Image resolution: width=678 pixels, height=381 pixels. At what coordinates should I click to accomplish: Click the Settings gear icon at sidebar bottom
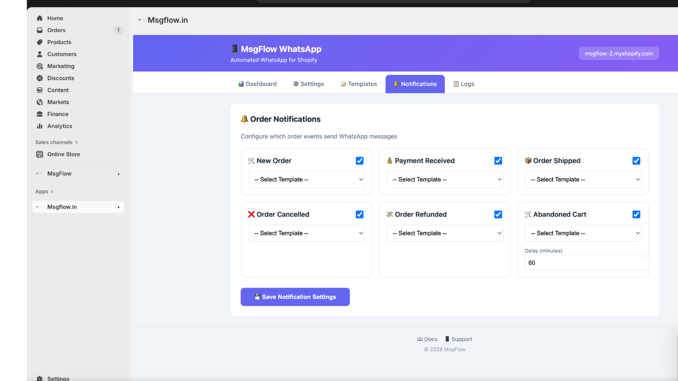click(x=39, y=378)
